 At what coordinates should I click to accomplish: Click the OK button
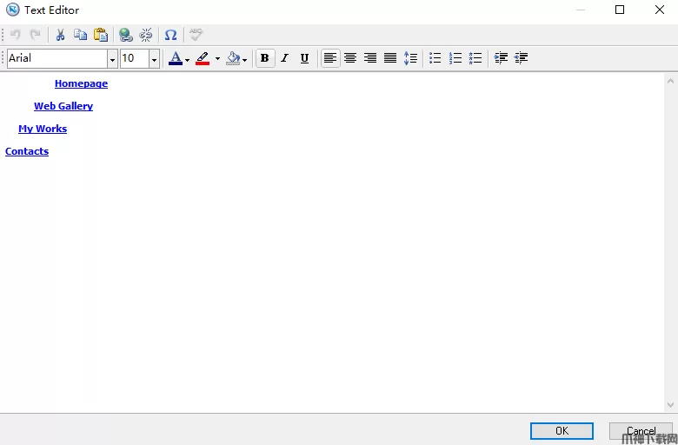click(562, 431)
